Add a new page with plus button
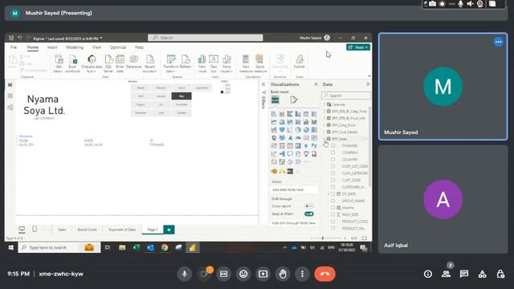The width and height of the screenshot is (514, 289). 169,230
